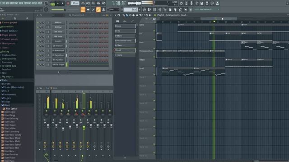Select the playlist mute tool
This screenshot has width=289, height=162.
click(134, 15)
